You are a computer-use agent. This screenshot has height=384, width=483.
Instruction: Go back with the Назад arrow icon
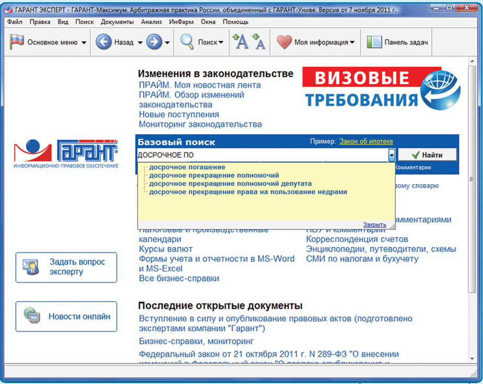tap(104, 42)
